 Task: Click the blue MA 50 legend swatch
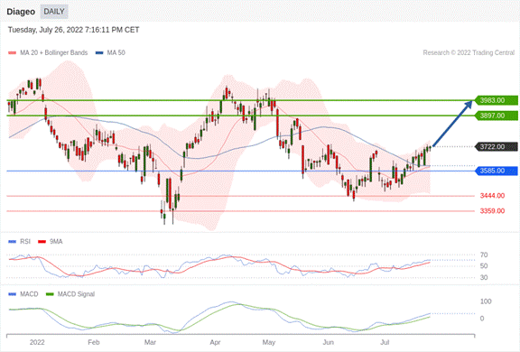point(99,52)
